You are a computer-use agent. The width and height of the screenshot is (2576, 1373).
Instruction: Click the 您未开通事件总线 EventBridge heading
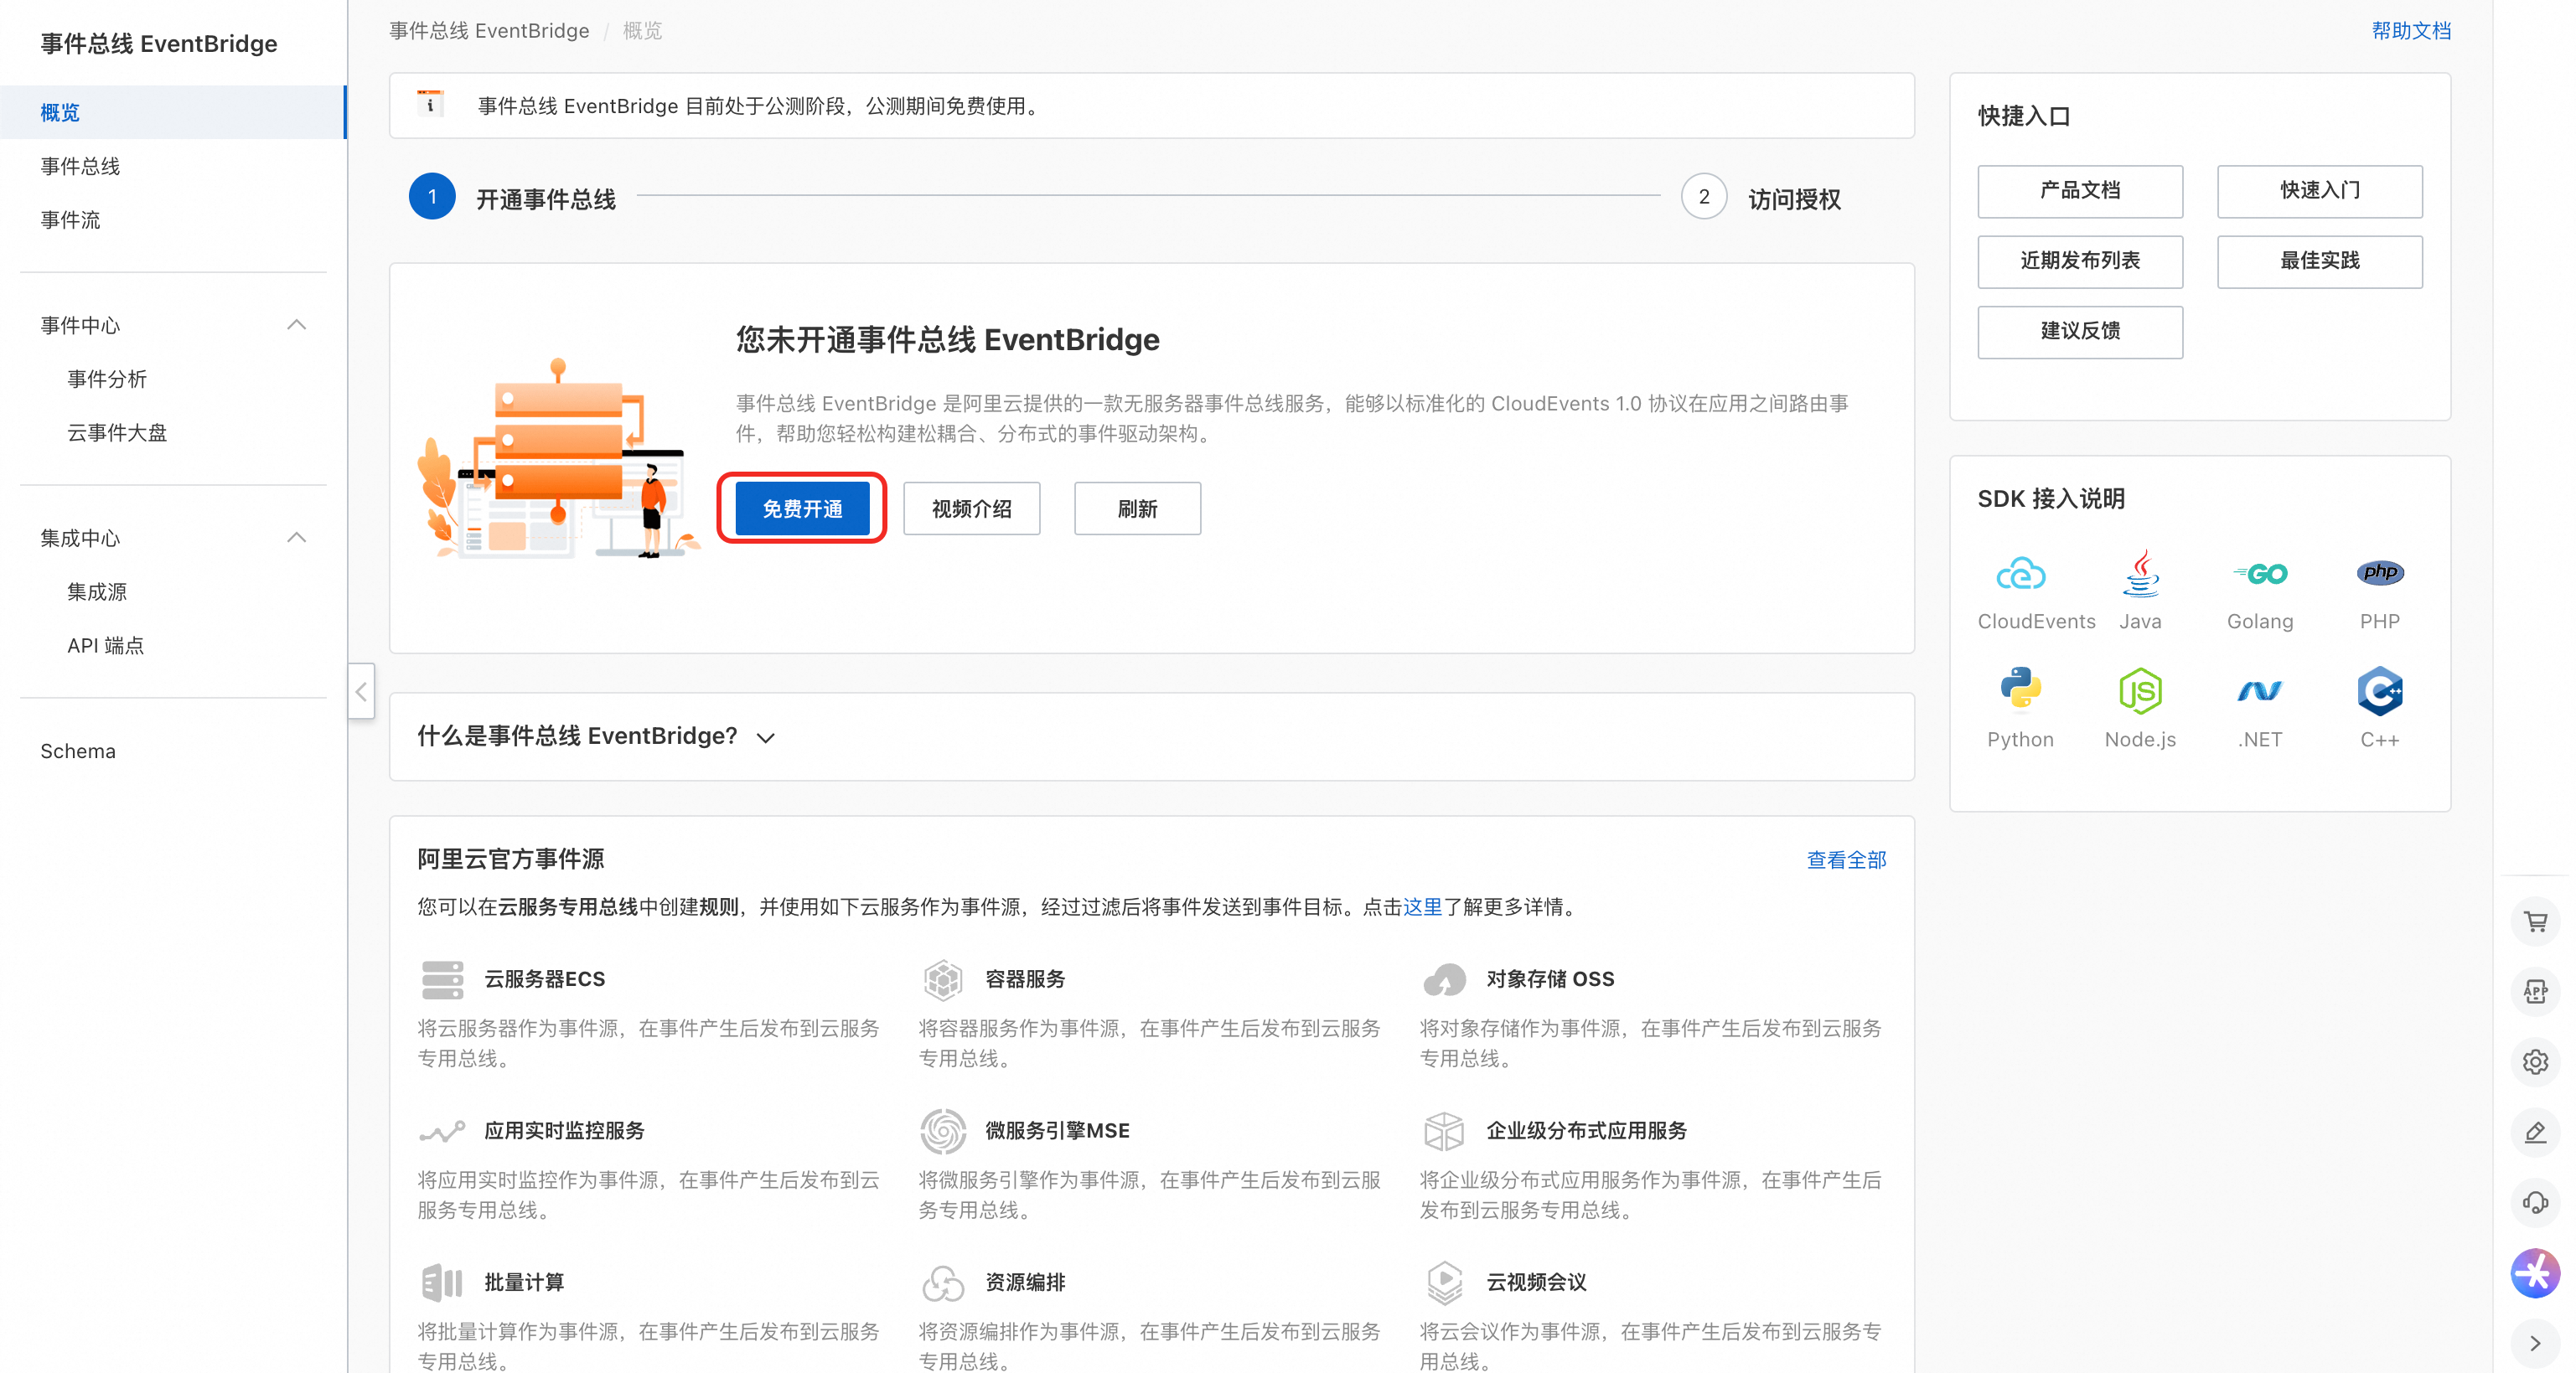click(947, 340)
